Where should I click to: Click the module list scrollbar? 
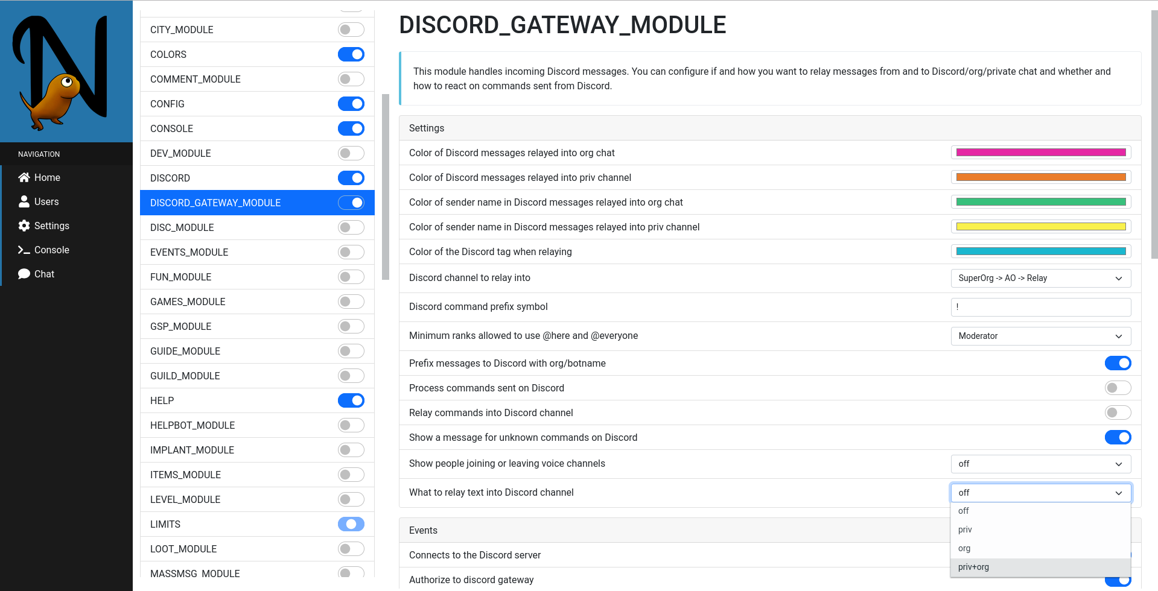[x=386, y=187]
